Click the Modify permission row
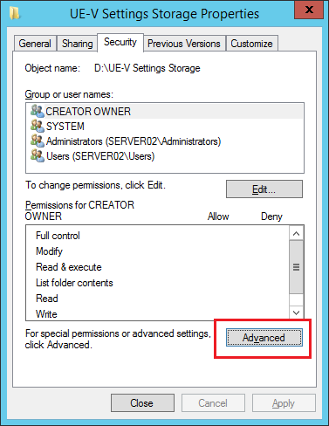Screen dimensions: 329x426 (x=157, y=251)
